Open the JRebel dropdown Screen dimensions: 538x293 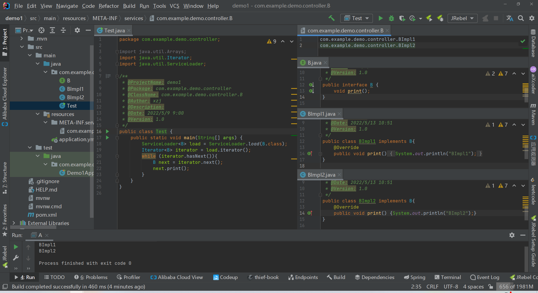pyautogui.click(x=462, y=18)
